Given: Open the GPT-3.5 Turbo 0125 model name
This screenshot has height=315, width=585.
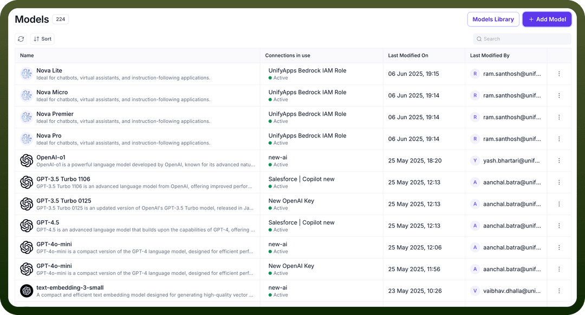Looking at the screenshot, I should 64,201.
